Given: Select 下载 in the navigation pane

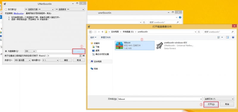Looking at the screenshot, I should [96, 47].
